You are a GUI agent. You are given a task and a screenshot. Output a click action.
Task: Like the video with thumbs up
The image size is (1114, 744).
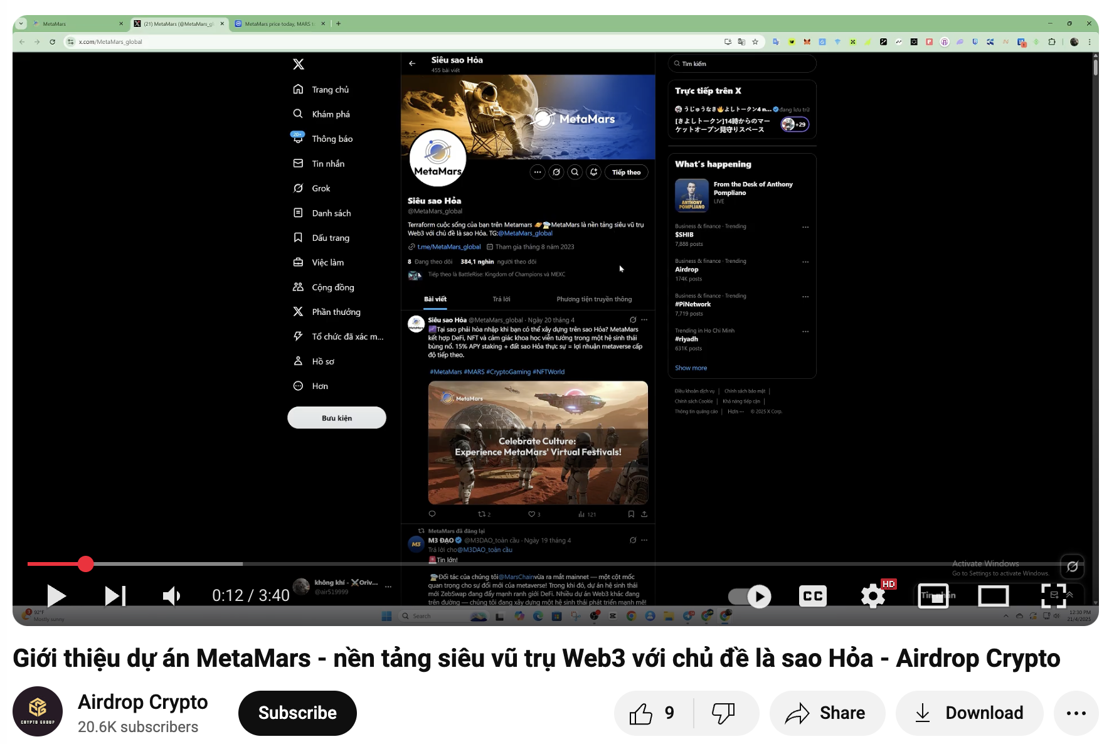pyautogui.click(x=653, y=713)
